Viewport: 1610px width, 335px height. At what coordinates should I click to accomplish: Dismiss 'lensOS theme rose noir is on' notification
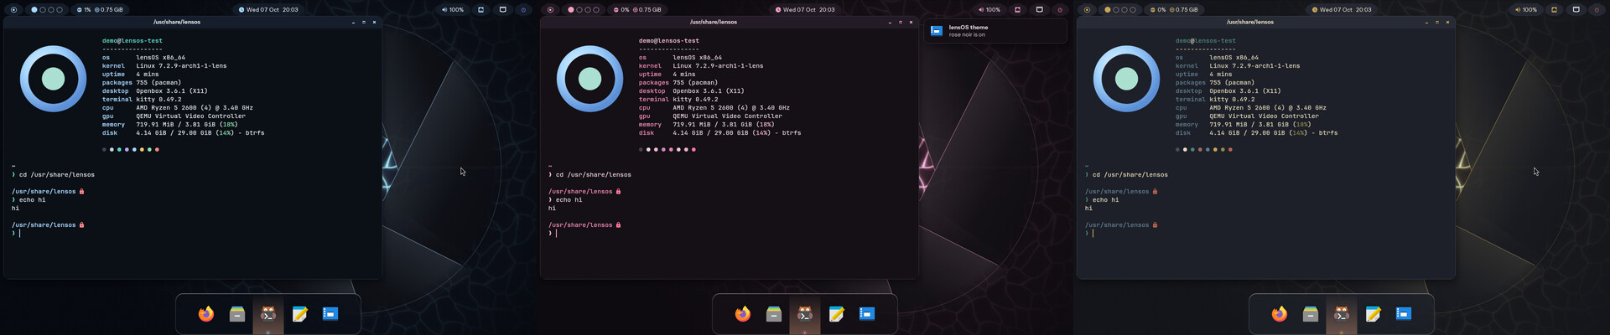point(995,31)
